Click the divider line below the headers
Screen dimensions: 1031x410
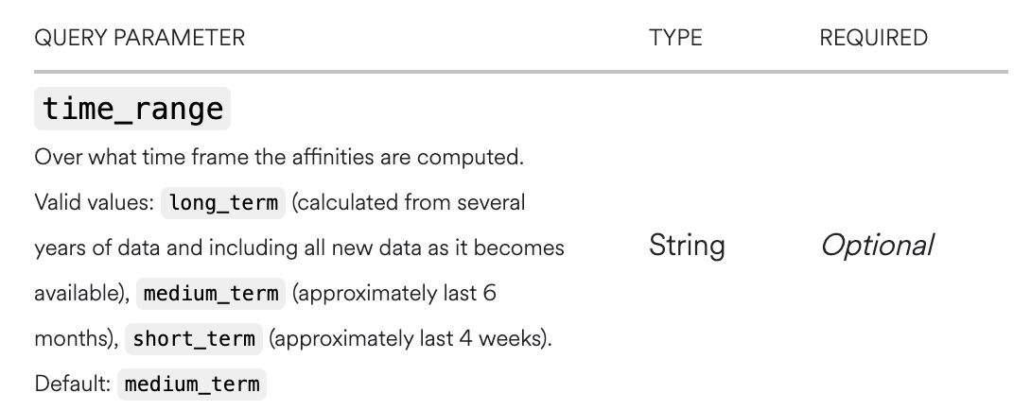(x=520, y=72)
